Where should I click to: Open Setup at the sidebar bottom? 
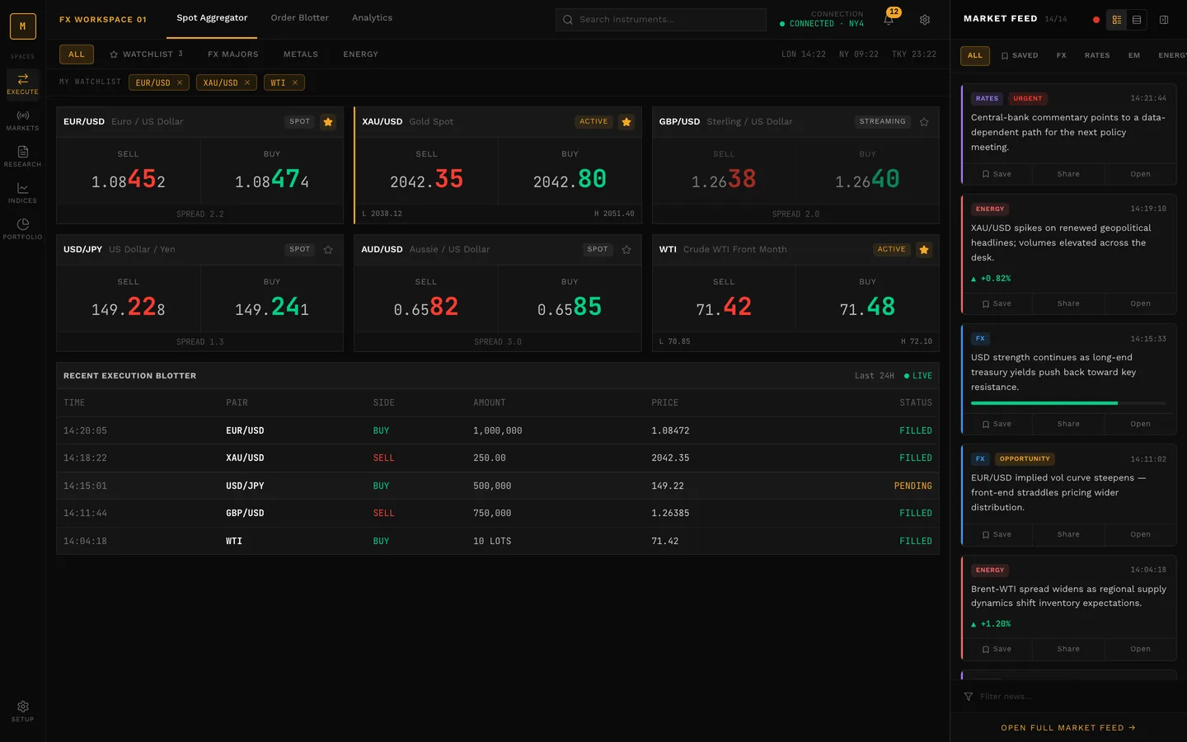[x=22, y=711]
